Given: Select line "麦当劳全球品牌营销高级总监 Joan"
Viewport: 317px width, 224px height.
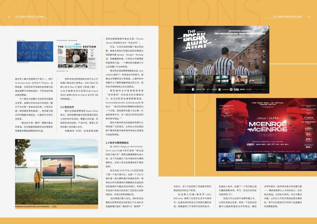Looking at the screenshot, I should [x=127, y=71].
